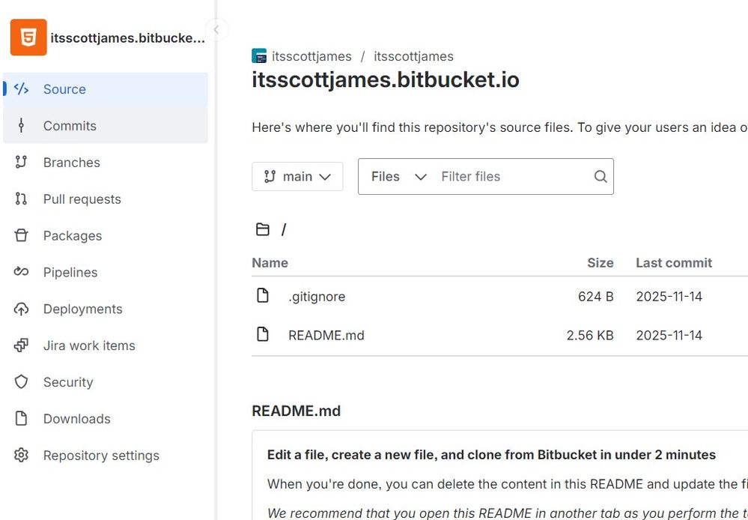Click the itsscottjames.bitbucket.io page title
The image size is (748, 520).
coord(386,80)
